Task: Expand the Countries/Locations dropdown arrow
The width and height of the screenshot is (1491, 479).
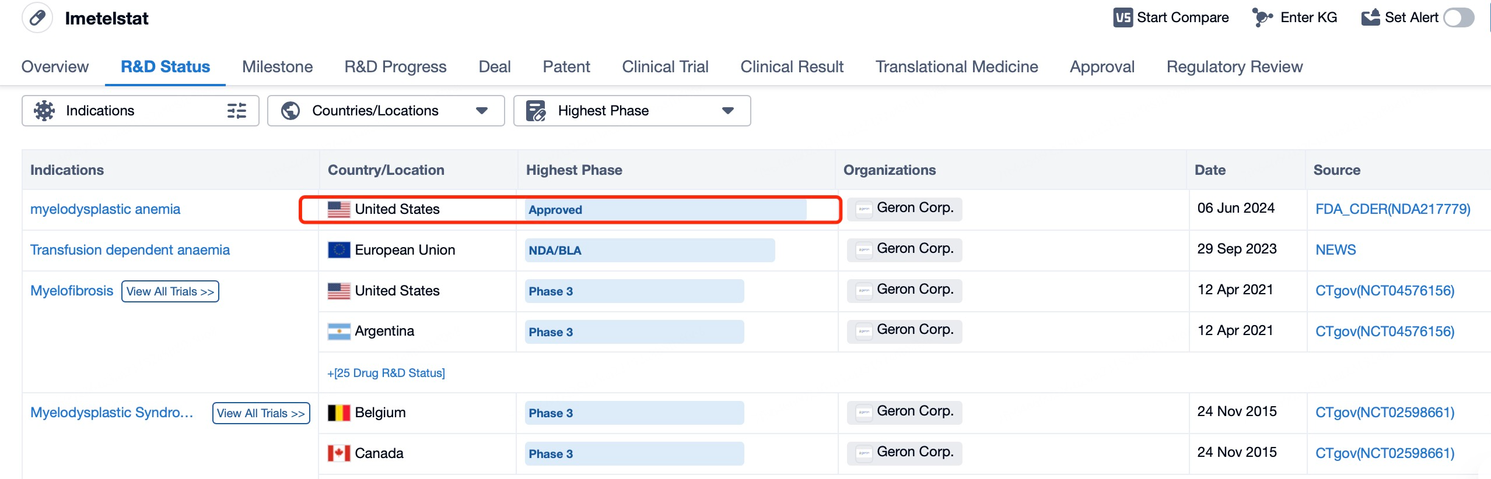Action: click(x=482, y=111)
